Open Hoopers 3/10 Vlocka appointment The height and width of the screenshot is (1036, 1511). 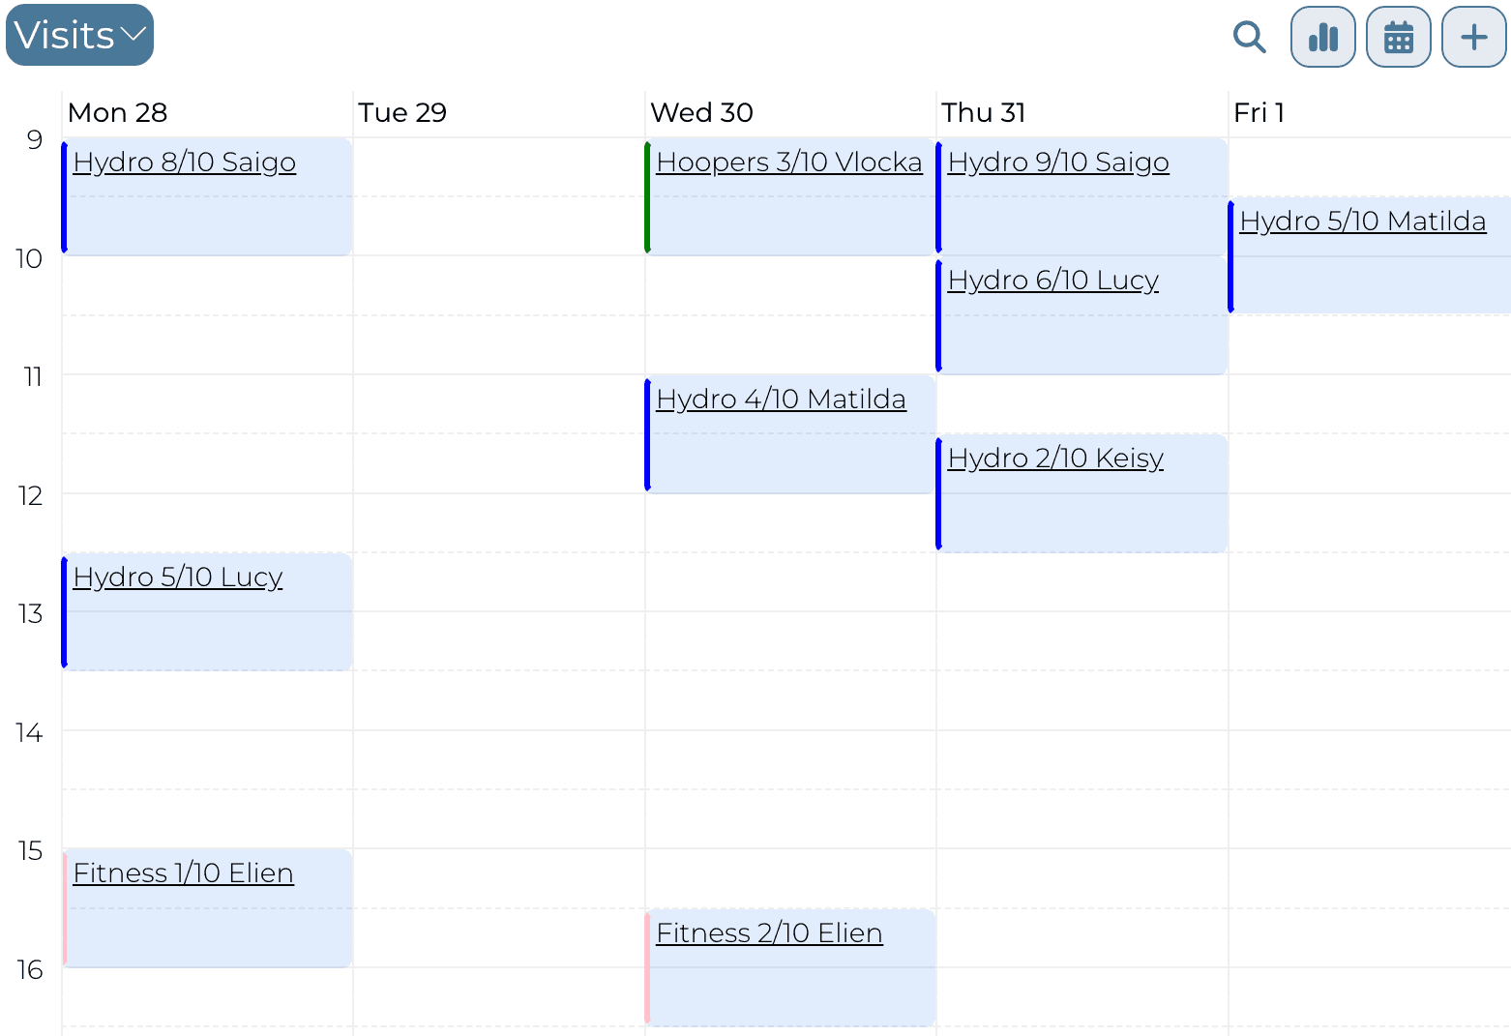[x=788, y=162]
